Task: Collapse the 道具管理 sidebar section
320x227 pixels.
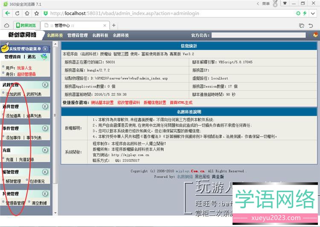Action: [x=45, y=106]
